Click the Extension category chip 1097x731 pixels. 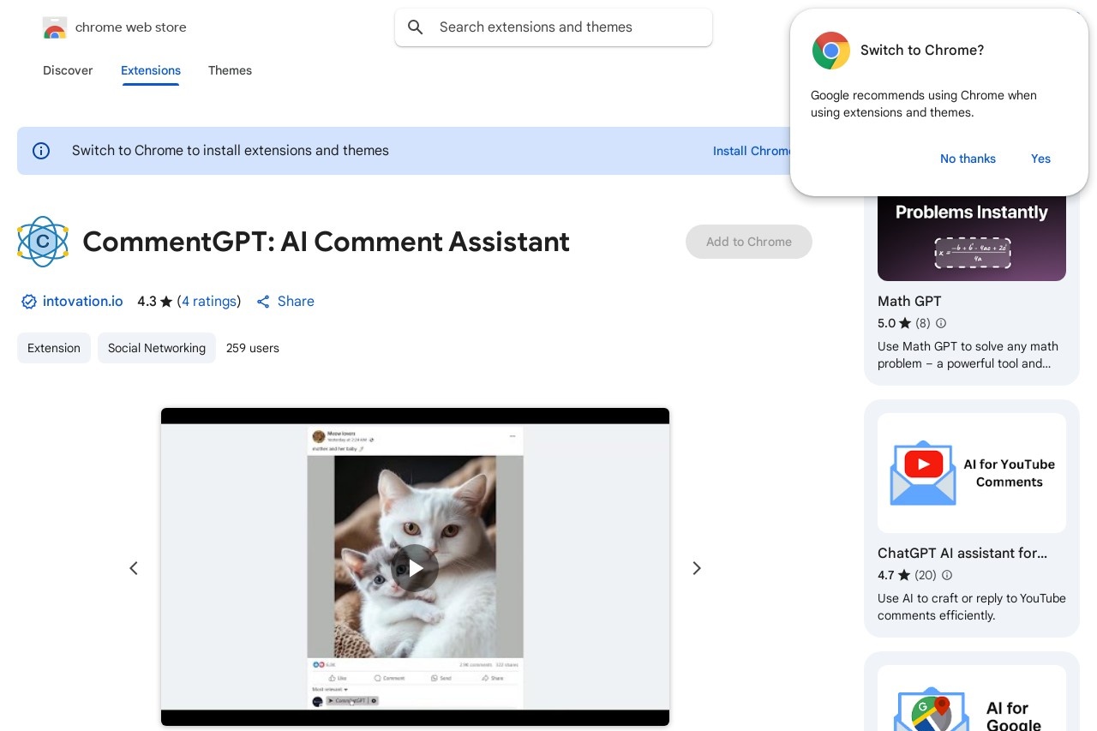(x=54, y=348)
